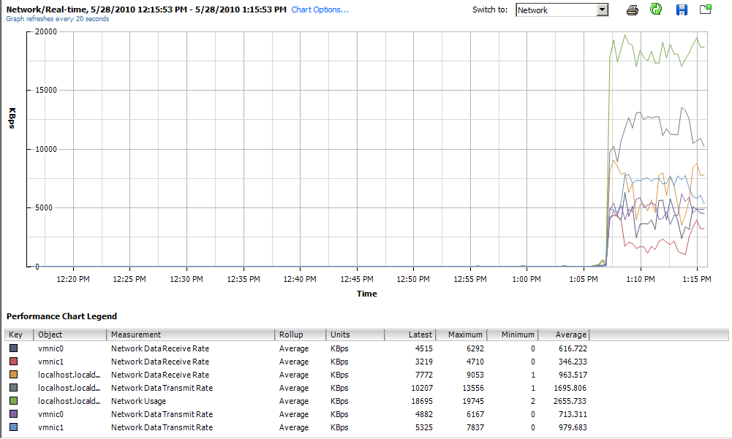Click the Rollup column header
This screenshot has width=732, height=439.
click(x=300, y=335)
